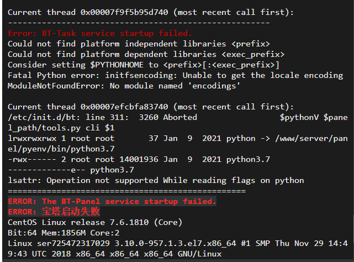Click the '-------------e-- python3.7' attribute line
The height and width of the screenshot is (262, 354).
tap(71, 170)
